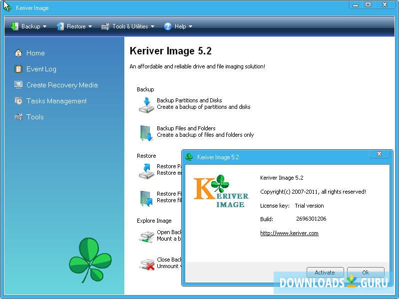Click the Tasks Management clock icon
The width and height of the screenshot is (399, 299).
(x=18, y=101)
